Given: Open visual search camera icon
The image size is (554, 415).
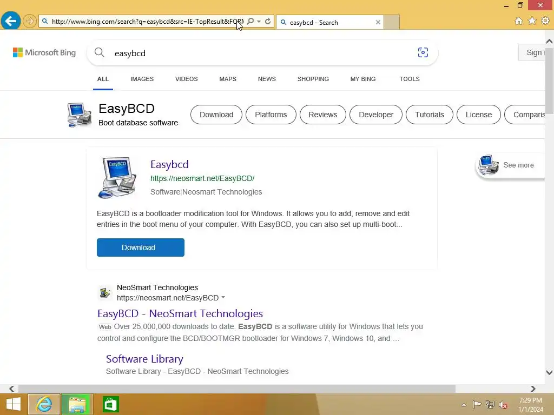Looking at the screenshot, I should tap(423, 52).
